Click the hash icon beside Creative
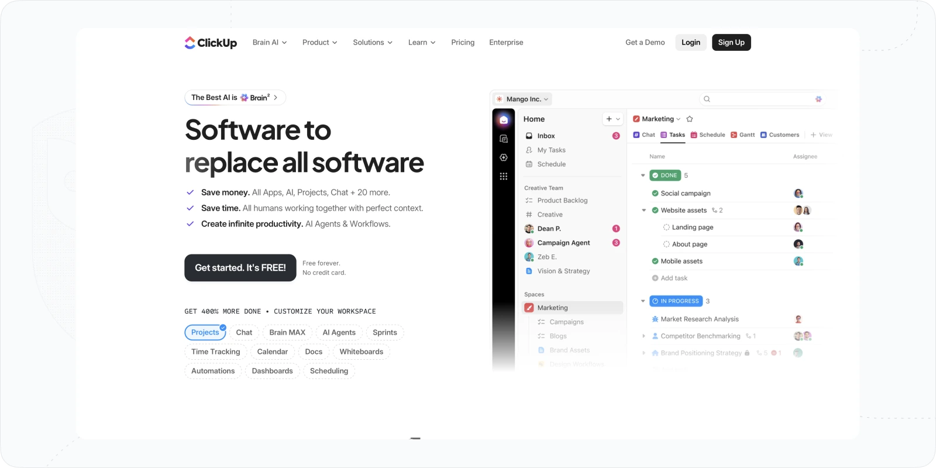The width and height of the screenshot is (936, 468). point(529,215)
